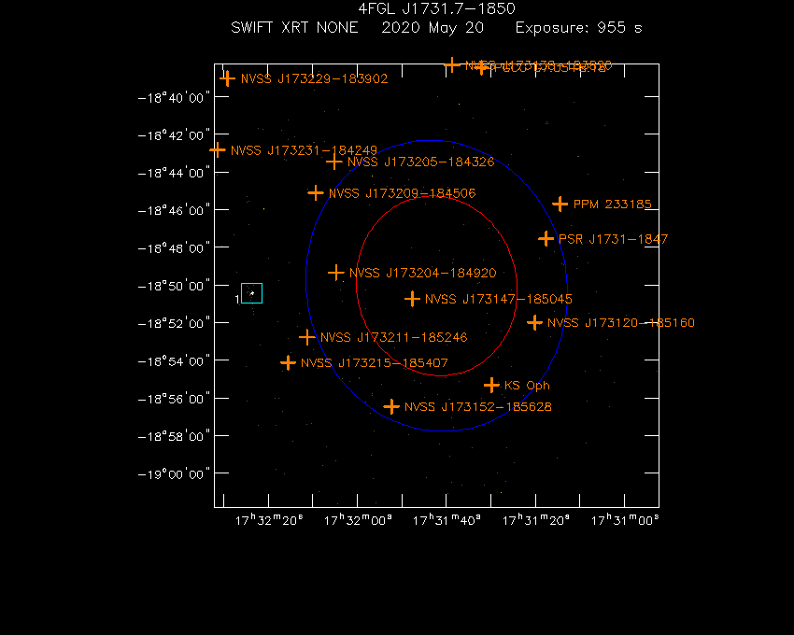This screenshot has width=794, height=635.
Task: Click the right ascension label 17h31m40s
Action: [x=447, y=520]
